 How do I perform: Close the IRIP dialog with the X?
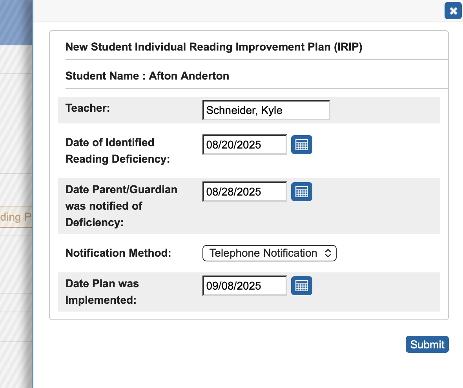point(453,11)
